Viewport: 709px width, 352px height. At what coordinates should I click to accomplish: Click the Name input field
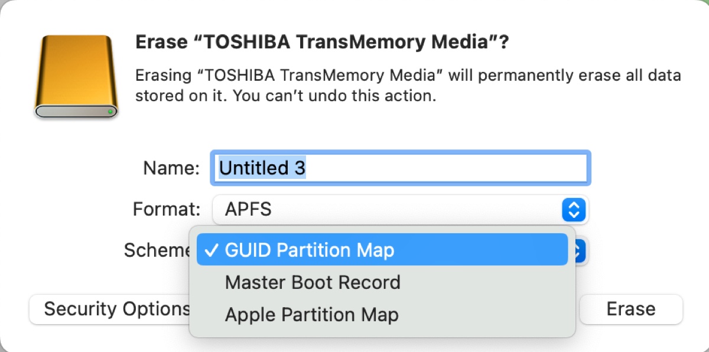click(401, 168)
